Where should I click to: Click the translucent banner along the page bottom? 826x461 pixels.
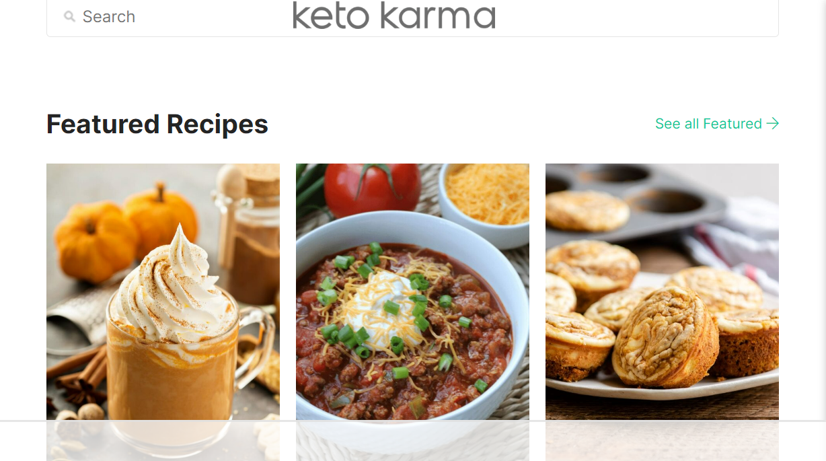(x=413, y=441)
